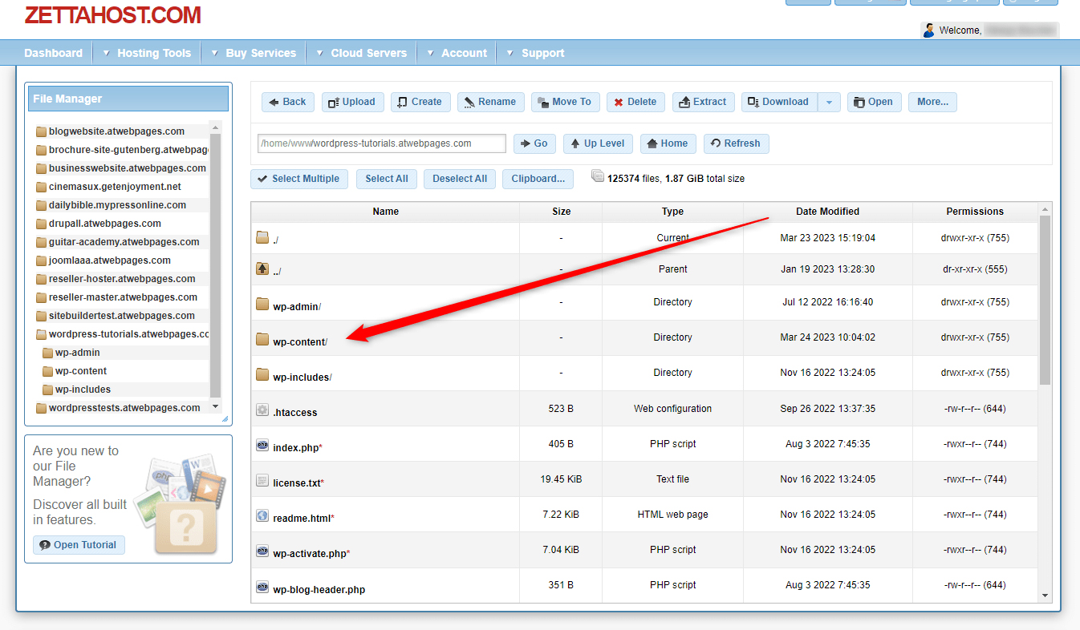
Task: Open the Account menu
Action: (x=465, y=53)
